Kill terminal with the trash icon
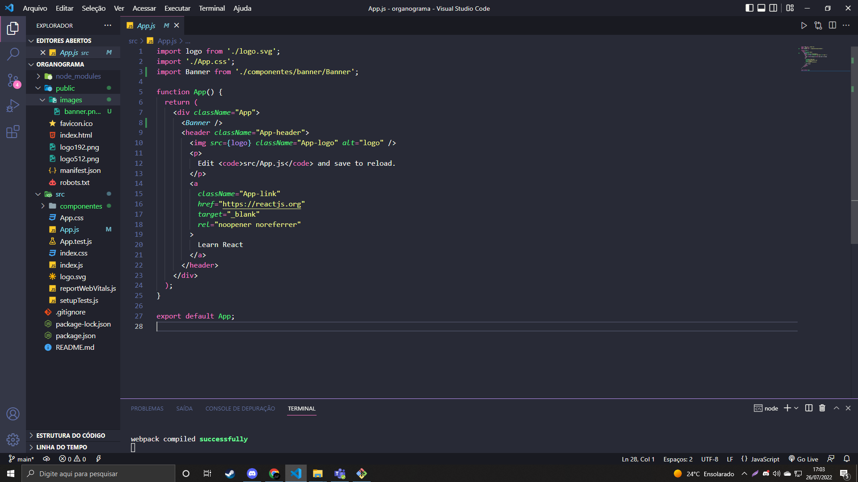This screenshot has width=858, height=482. (x=822, y=408)
